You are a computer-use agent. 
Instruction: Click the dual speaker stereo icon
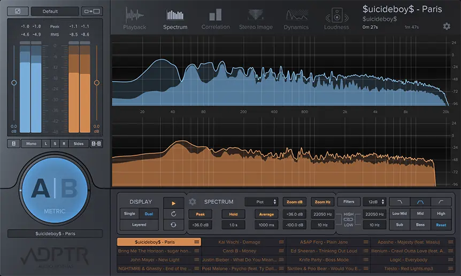tap(96, 144)
